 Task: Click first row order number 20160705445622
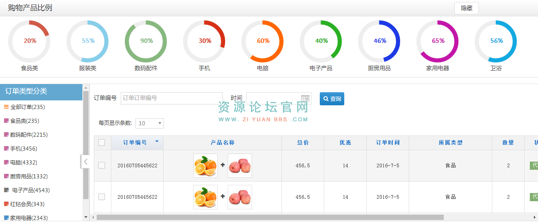click(x=137, y=166)
